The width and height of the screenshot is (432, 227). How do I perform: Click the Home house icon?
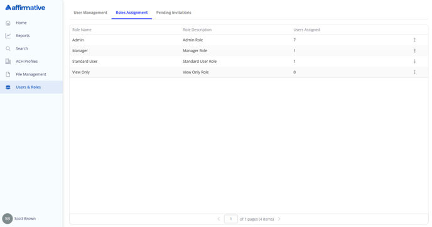pos(8,23)
